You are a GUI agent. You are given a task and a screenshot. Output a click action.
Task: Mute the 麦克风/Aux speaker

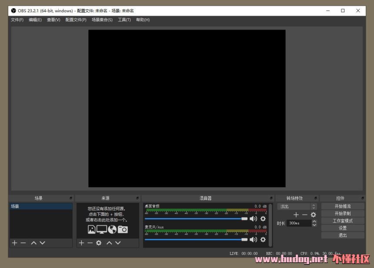pyautogui.click(x=253, y=239)
